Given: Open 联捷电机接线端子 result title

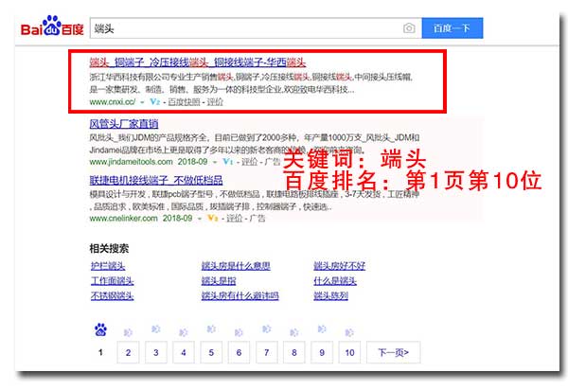Looking at the screenshot, I should coord(156,181).
